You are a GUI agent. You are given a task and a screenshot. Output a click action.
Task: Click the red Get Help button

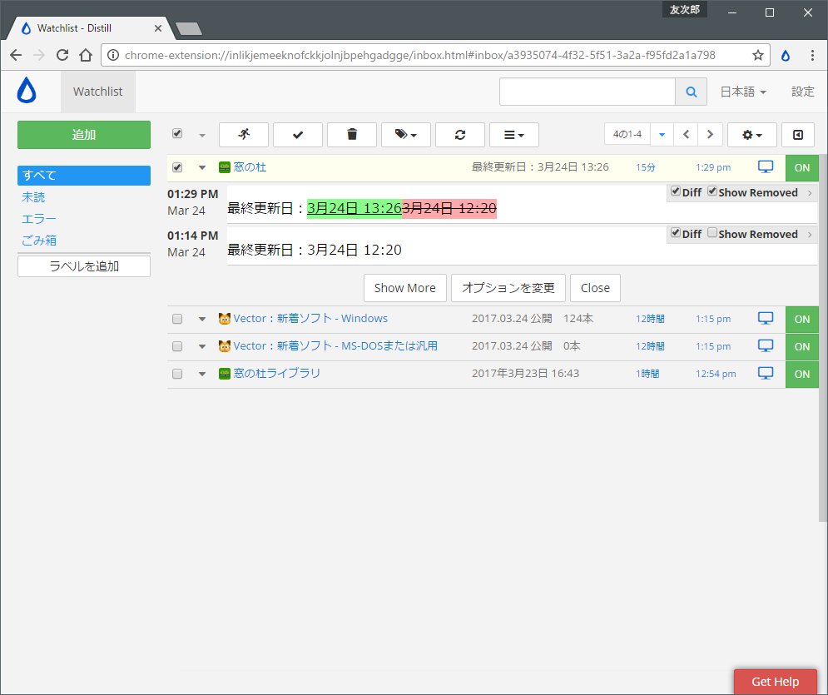[776, 682]
